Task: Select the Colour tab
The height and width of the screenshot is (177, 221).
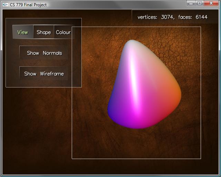Action: 63,32
